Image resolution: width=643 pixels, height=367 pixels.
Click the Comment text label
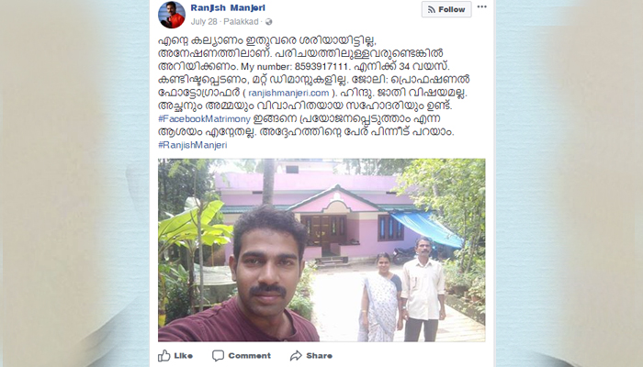[x=249, y=356]
